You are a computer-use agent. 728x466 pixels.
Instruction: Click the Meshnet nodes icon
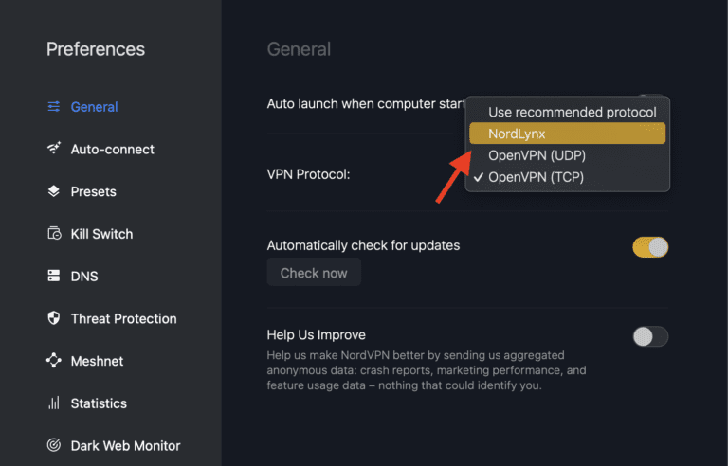click(x=54, y=361)
